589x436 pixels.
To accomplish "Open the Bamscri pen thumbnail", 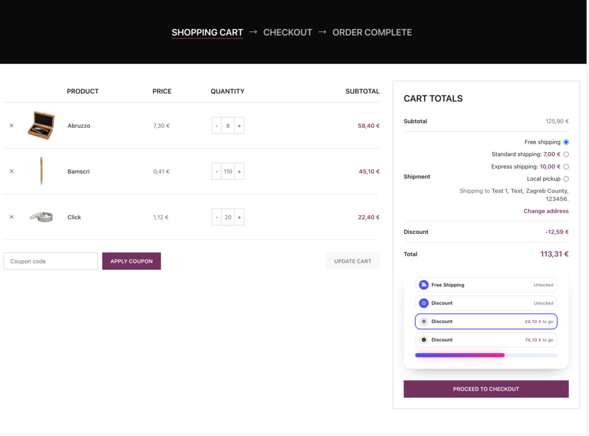I will [41, 171].
